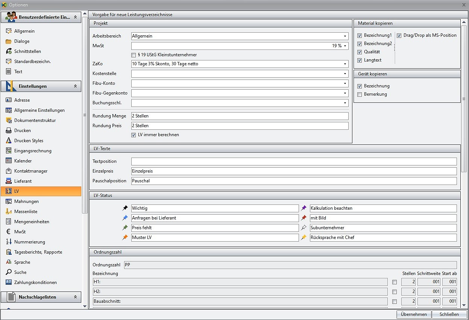Click the Drucken Styles icon

pos(9,141)
